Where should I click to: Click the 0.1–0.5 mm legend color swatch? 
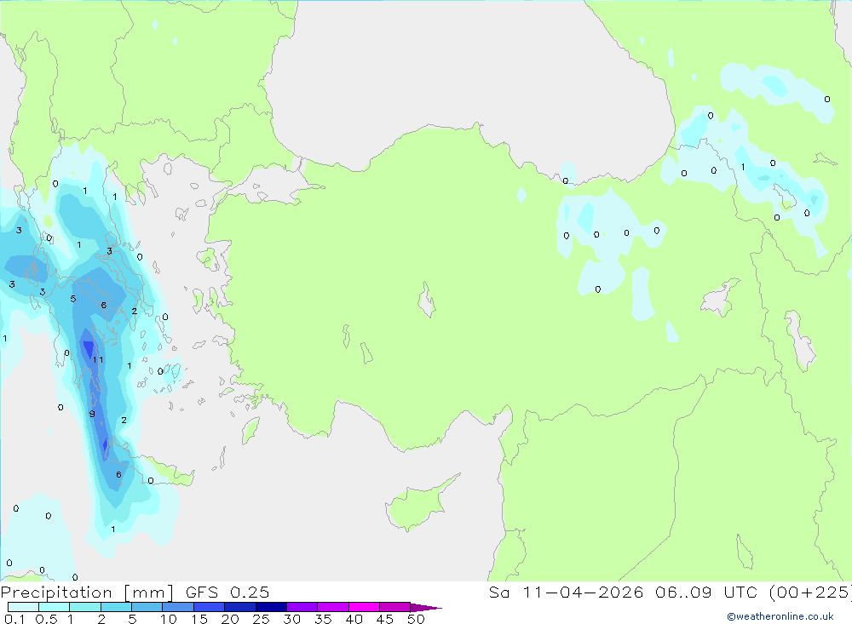[x=23, y=607]
